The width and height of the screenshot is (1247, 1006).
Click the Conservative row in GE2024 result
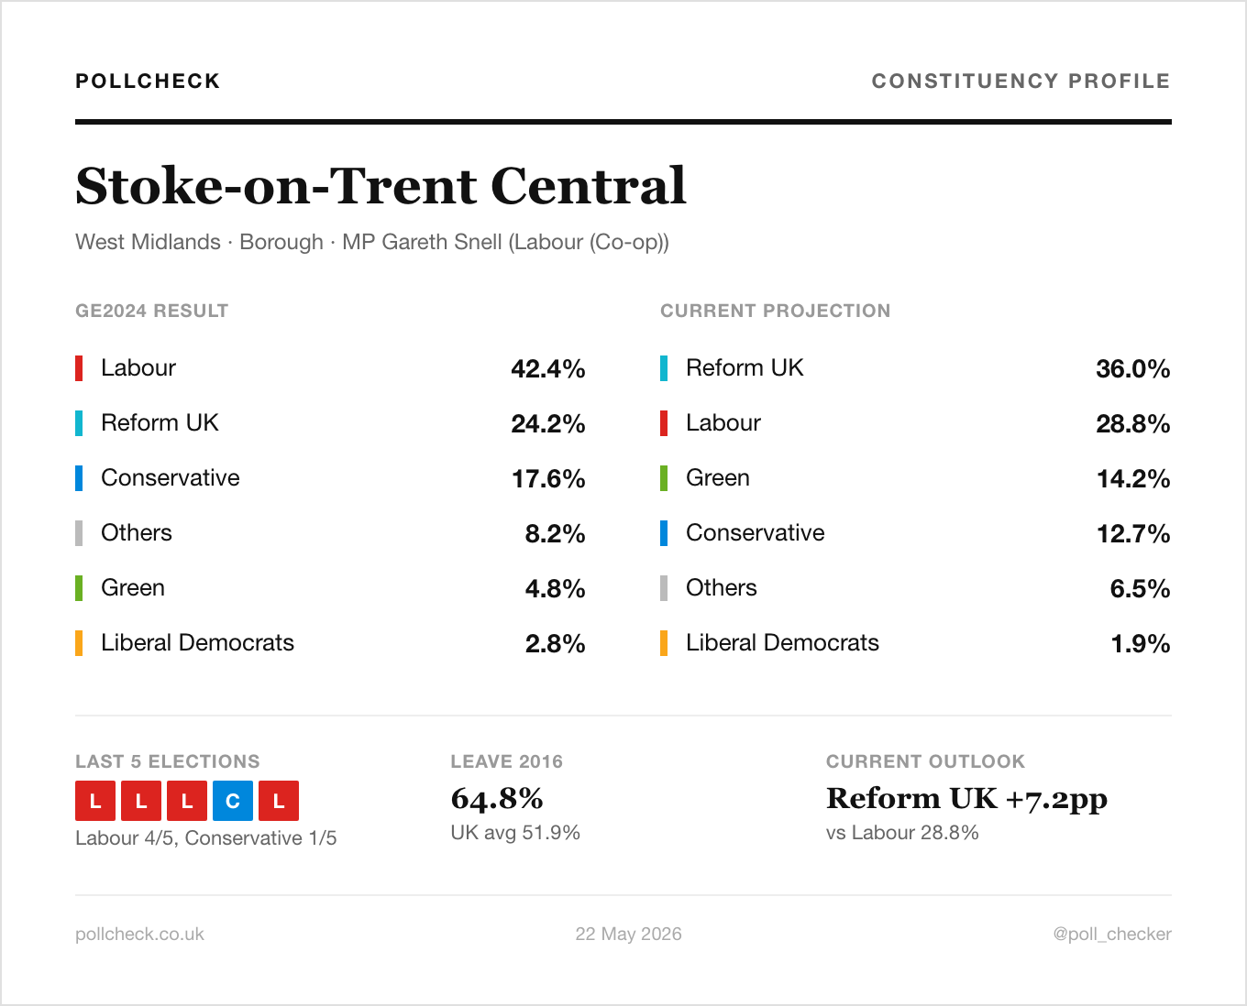[330, 478]
